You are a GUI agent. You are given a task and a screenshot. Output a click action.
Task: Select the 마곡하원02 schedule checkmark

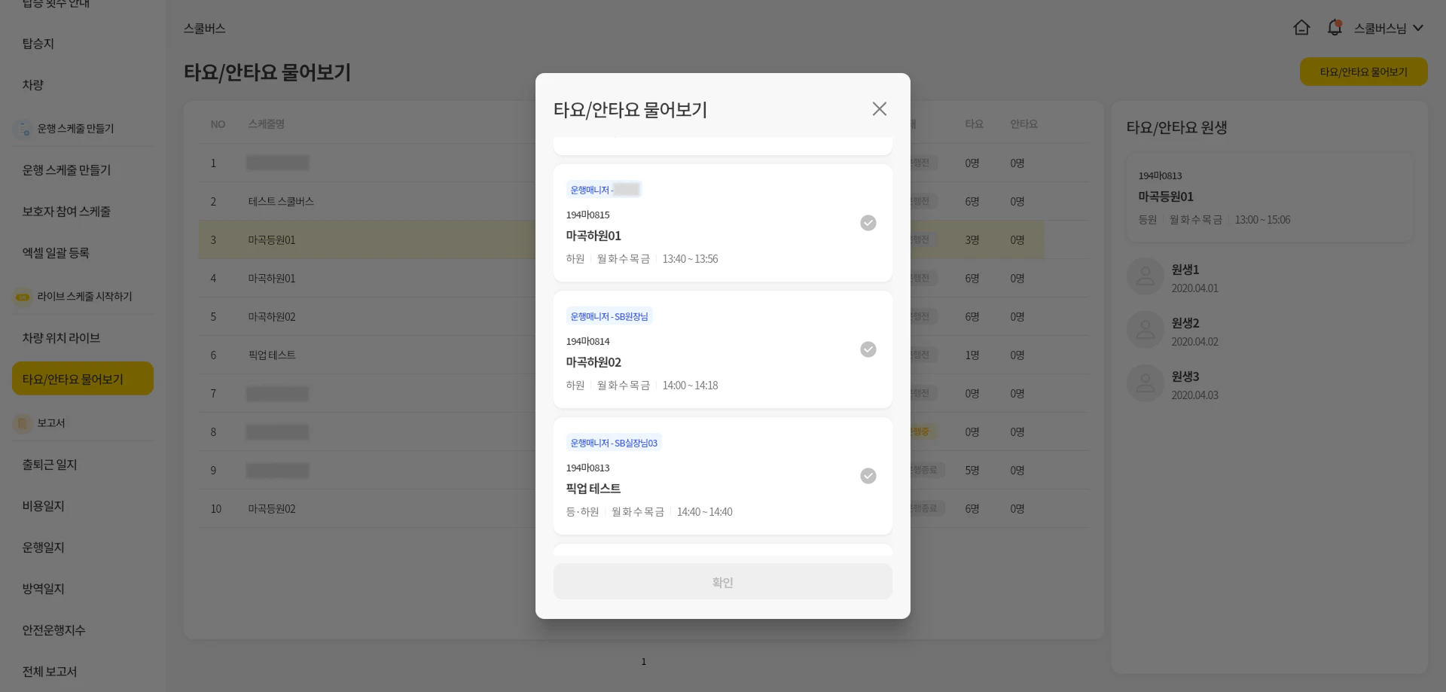[x=868, y=349]
